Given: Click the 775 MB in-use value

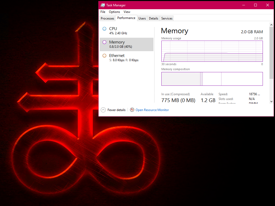Looking at the screenshot, I should click(x=178, y=100).
